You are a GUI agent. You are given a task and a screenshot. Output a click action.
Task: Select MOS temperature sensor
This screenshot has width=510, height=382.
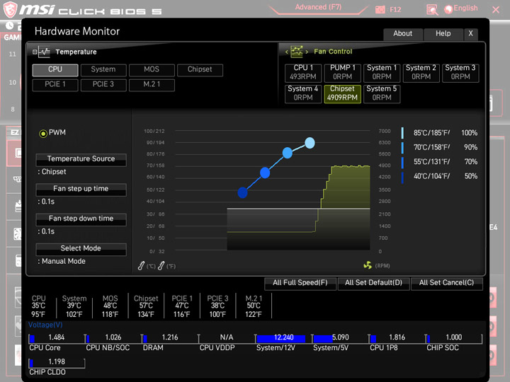[x=152, y=70]
